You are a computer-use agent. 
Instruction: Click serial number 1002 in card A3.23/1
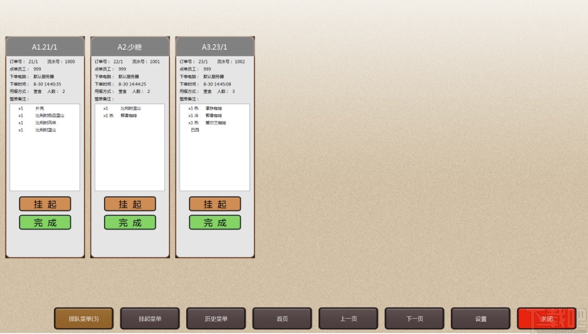240,62
